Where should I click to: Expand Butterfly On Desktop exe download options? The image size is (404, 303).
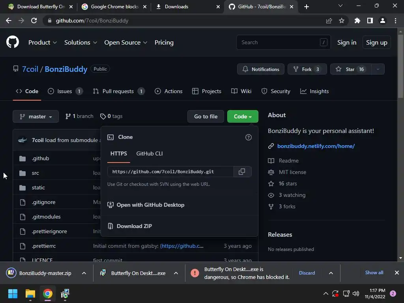pyautogui.click(x=176, y=273)
